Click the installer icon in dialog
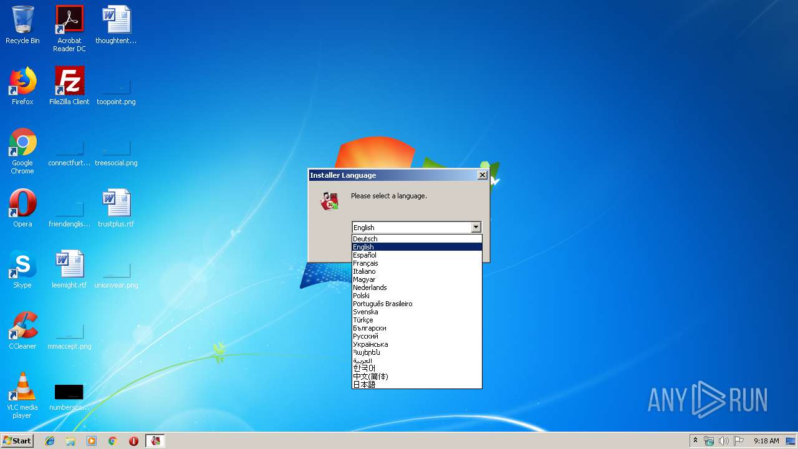This screenshot has height=449, width=798. pyautogui.click(x=329, y=200)
